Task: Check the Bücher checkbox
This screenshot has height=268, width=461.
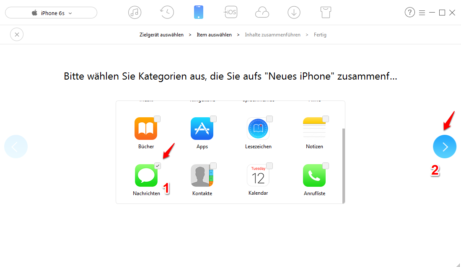Action: (157, 119)
